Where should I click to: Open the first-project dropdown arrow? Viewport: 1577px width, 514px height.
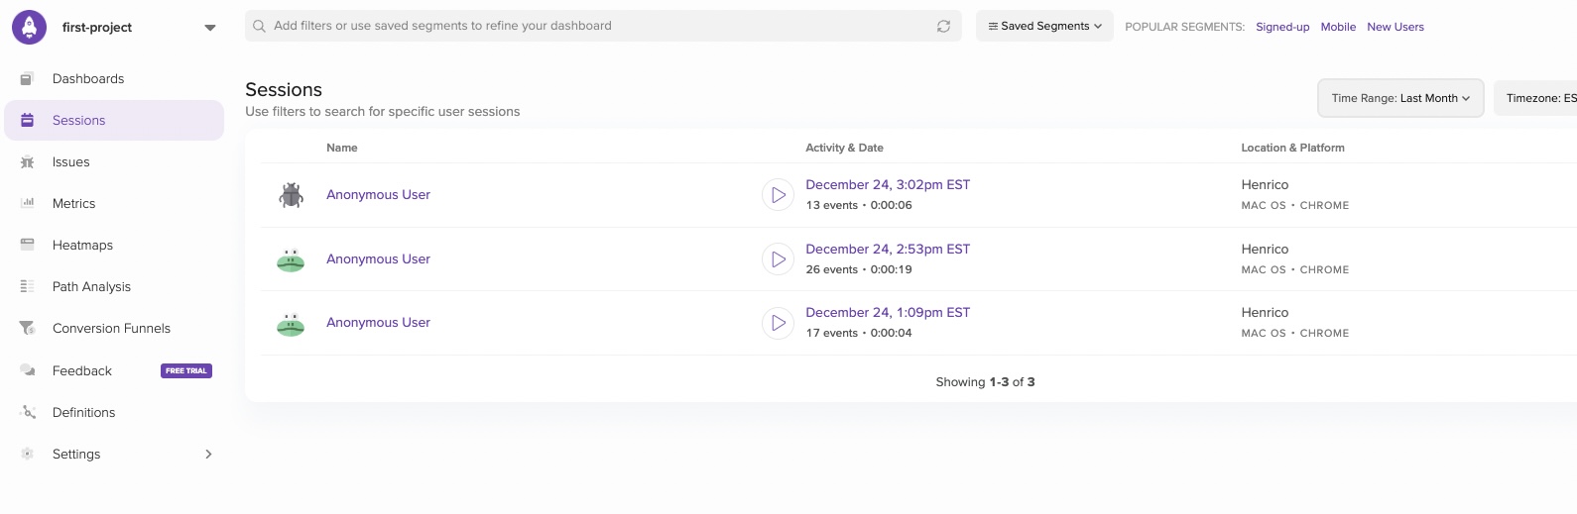(209, 28)
